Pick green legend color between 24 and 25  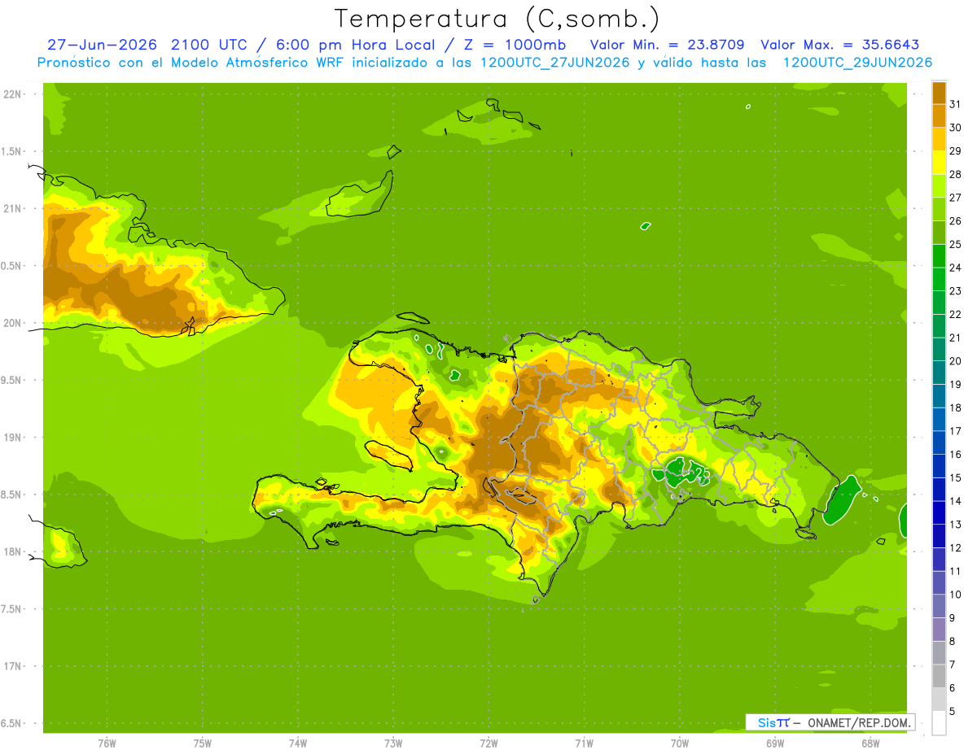pos(939,255)
